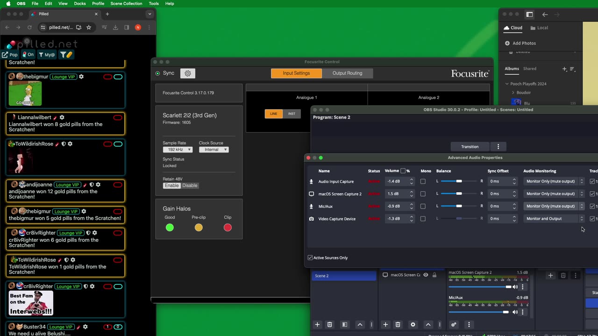
Task: Toggle Mono for Audio Input Capture
Action: (423, 182)
